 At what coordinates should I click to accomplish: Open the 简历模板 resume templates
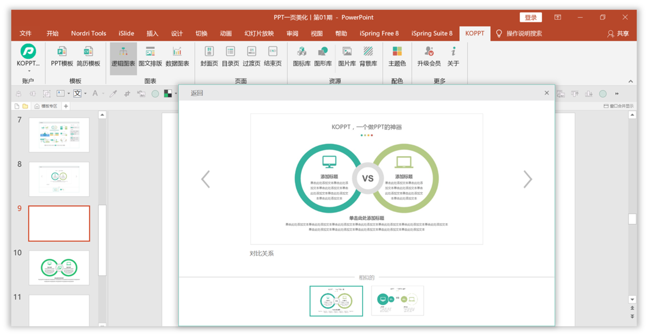88,56
